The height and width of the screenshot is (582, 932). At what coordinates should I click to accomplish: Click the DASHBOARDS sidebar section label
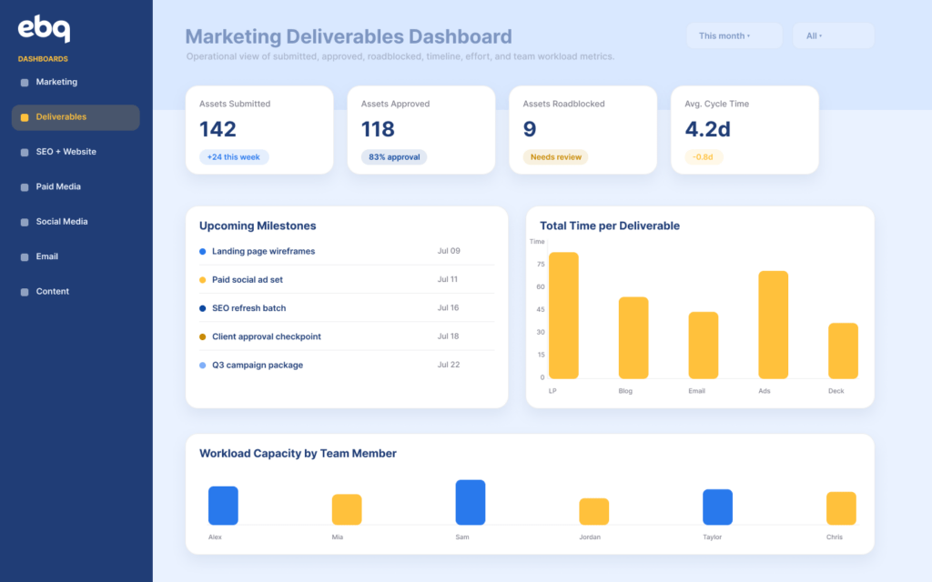pos(43,59)
